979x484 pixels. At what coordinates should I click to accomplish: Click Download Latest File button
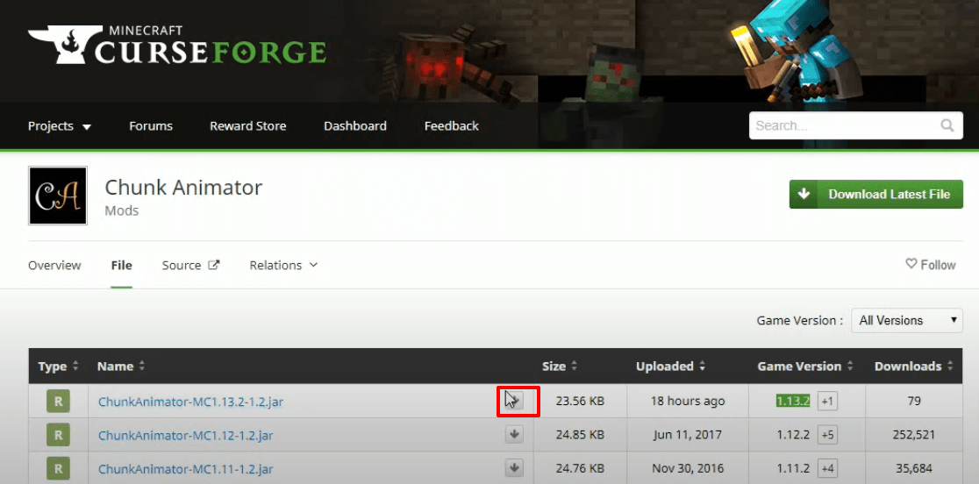(x=876, y=195)
